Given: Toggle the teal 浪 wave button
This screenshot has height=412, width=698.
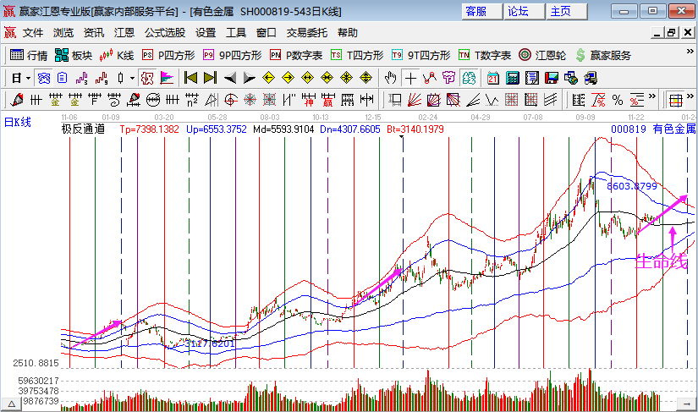Looking at the screenshot, I should click(x=469, y=79).
